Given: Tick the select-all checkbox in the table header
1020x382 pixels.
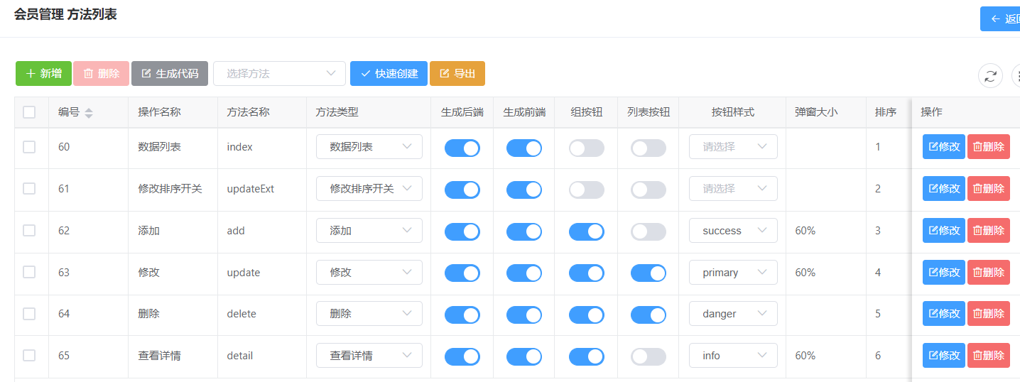Looking at the screenshot, I should pos(29,112).
